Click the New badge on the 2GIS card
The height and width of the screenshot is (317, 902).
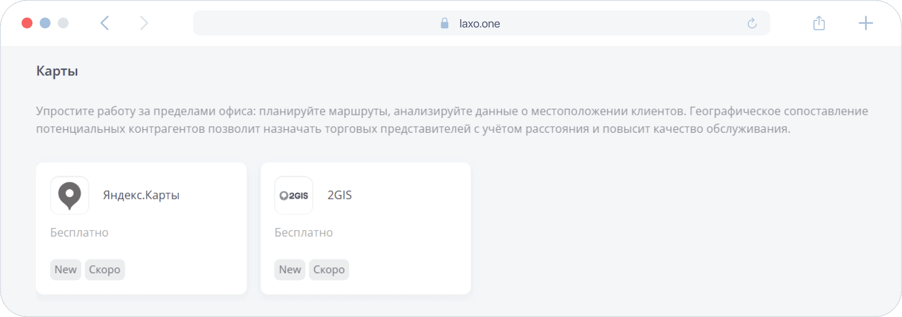290,269
